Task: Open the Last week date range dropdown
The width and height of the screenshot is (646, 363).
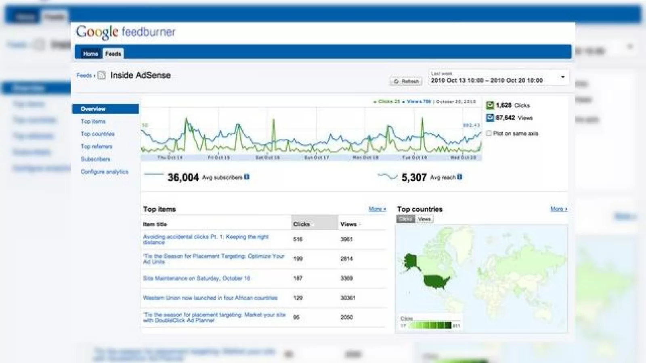Action: click(499, 77)
